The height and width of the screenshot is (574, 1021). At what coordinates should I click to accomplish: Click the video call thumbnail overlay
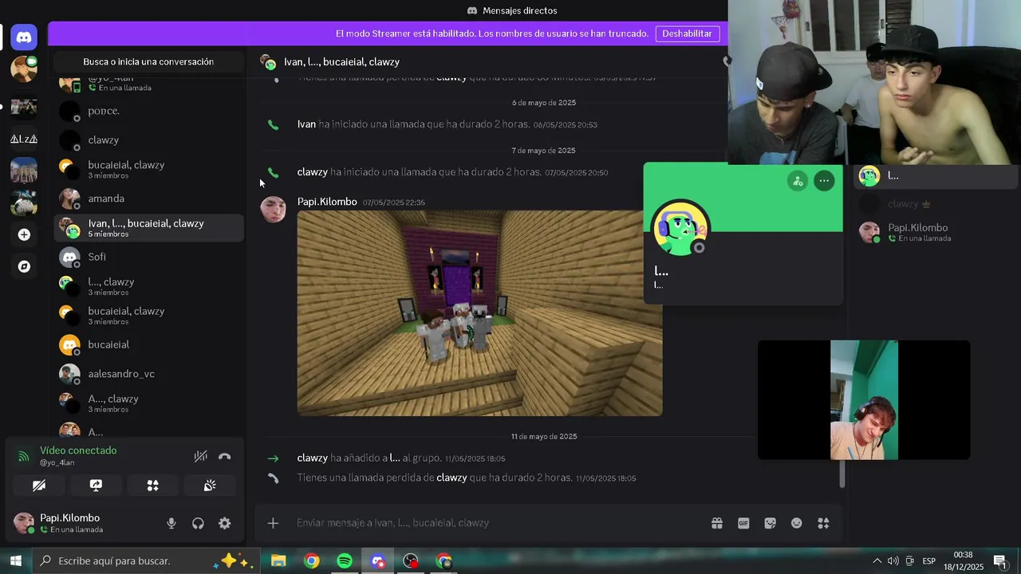coord(864,400)
